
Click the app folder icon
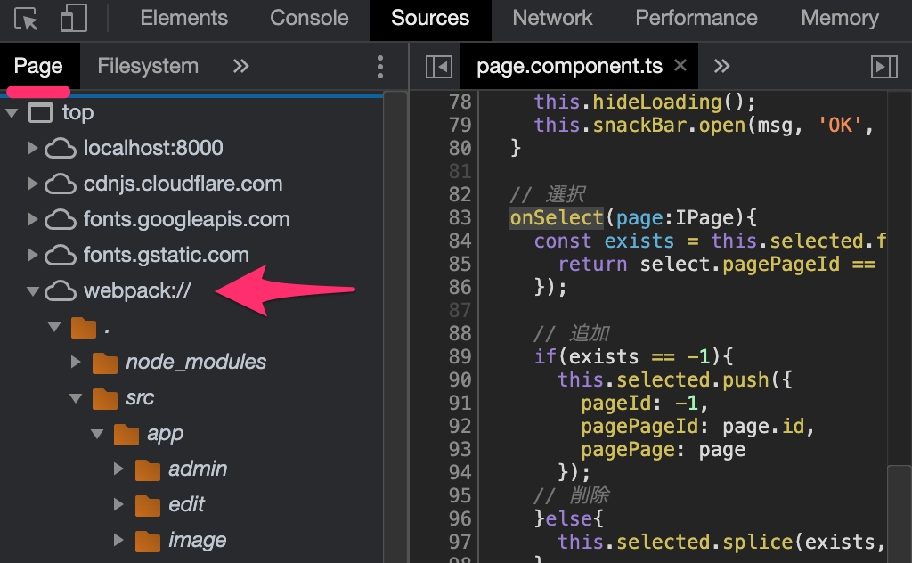(x=126, y=434)
